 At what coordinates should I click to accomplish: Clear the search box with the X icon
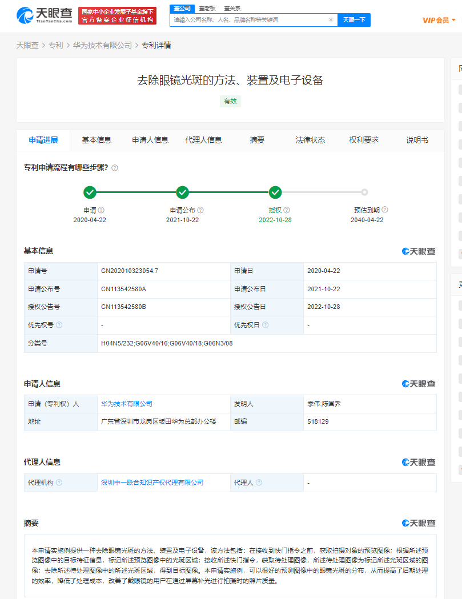point(331,20)
